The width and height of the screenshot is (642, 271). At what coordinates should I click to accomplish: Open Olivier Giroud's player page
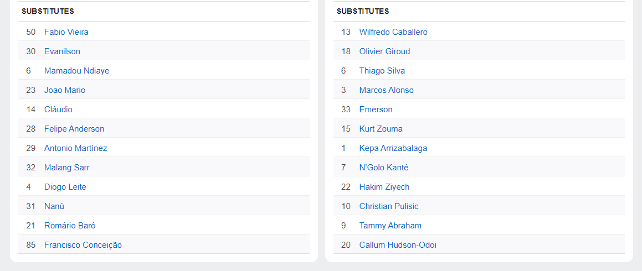384,51
